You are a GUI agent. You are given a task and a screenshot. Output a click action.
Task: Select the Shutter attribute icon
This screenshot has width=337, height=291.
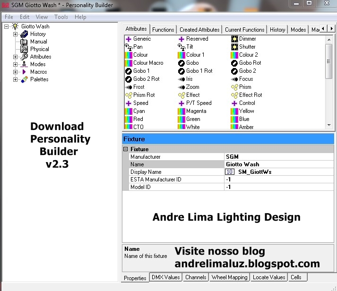pyautogui.click(x=234, y=47)
